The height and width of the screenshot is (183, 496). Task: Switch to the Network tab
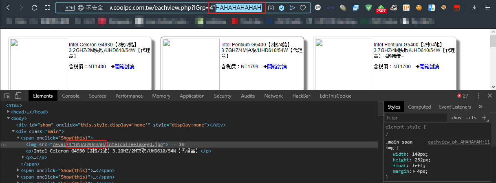pyautogui.click(x=273, y=96)
